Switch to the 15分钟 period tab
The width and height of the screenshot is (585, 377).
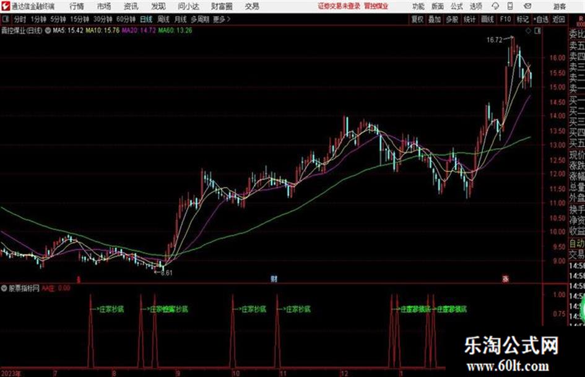click(80, 19)
